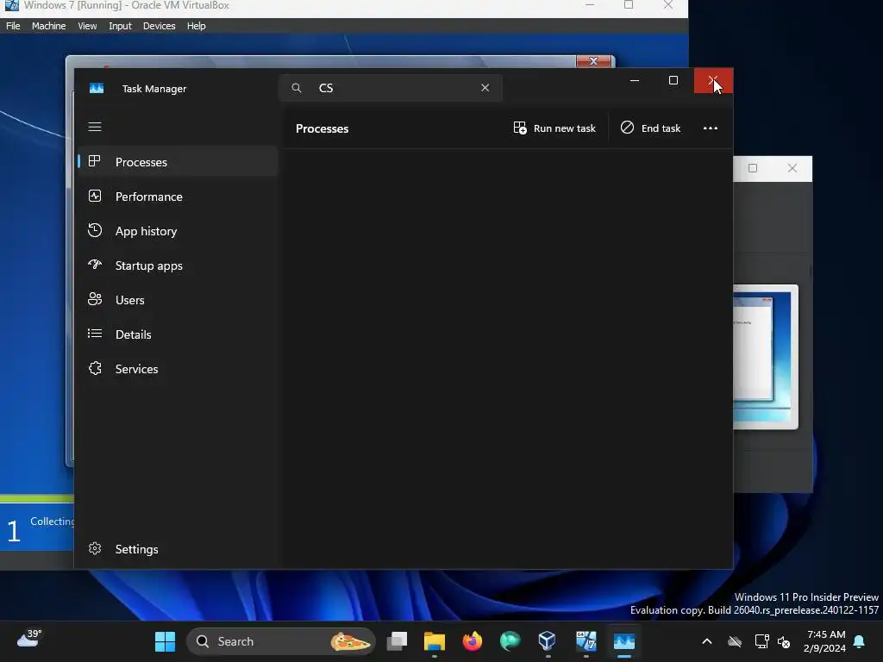The width and height of the screenshot is (883, 662).
Task: Maximize the background window on the right
Action: click(x=752, y=168)
